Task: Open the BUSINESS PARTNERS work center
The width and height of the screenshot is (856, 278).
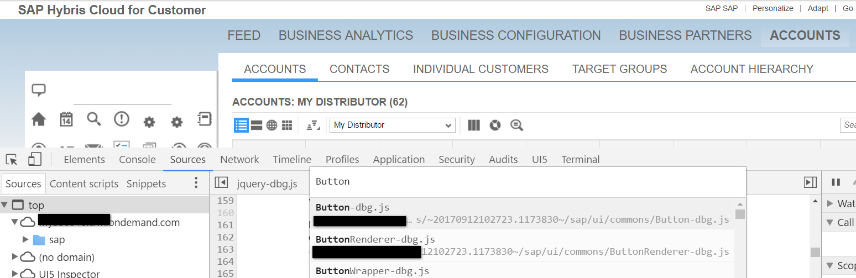Action: pyautogui.click(x=685, y=35)
